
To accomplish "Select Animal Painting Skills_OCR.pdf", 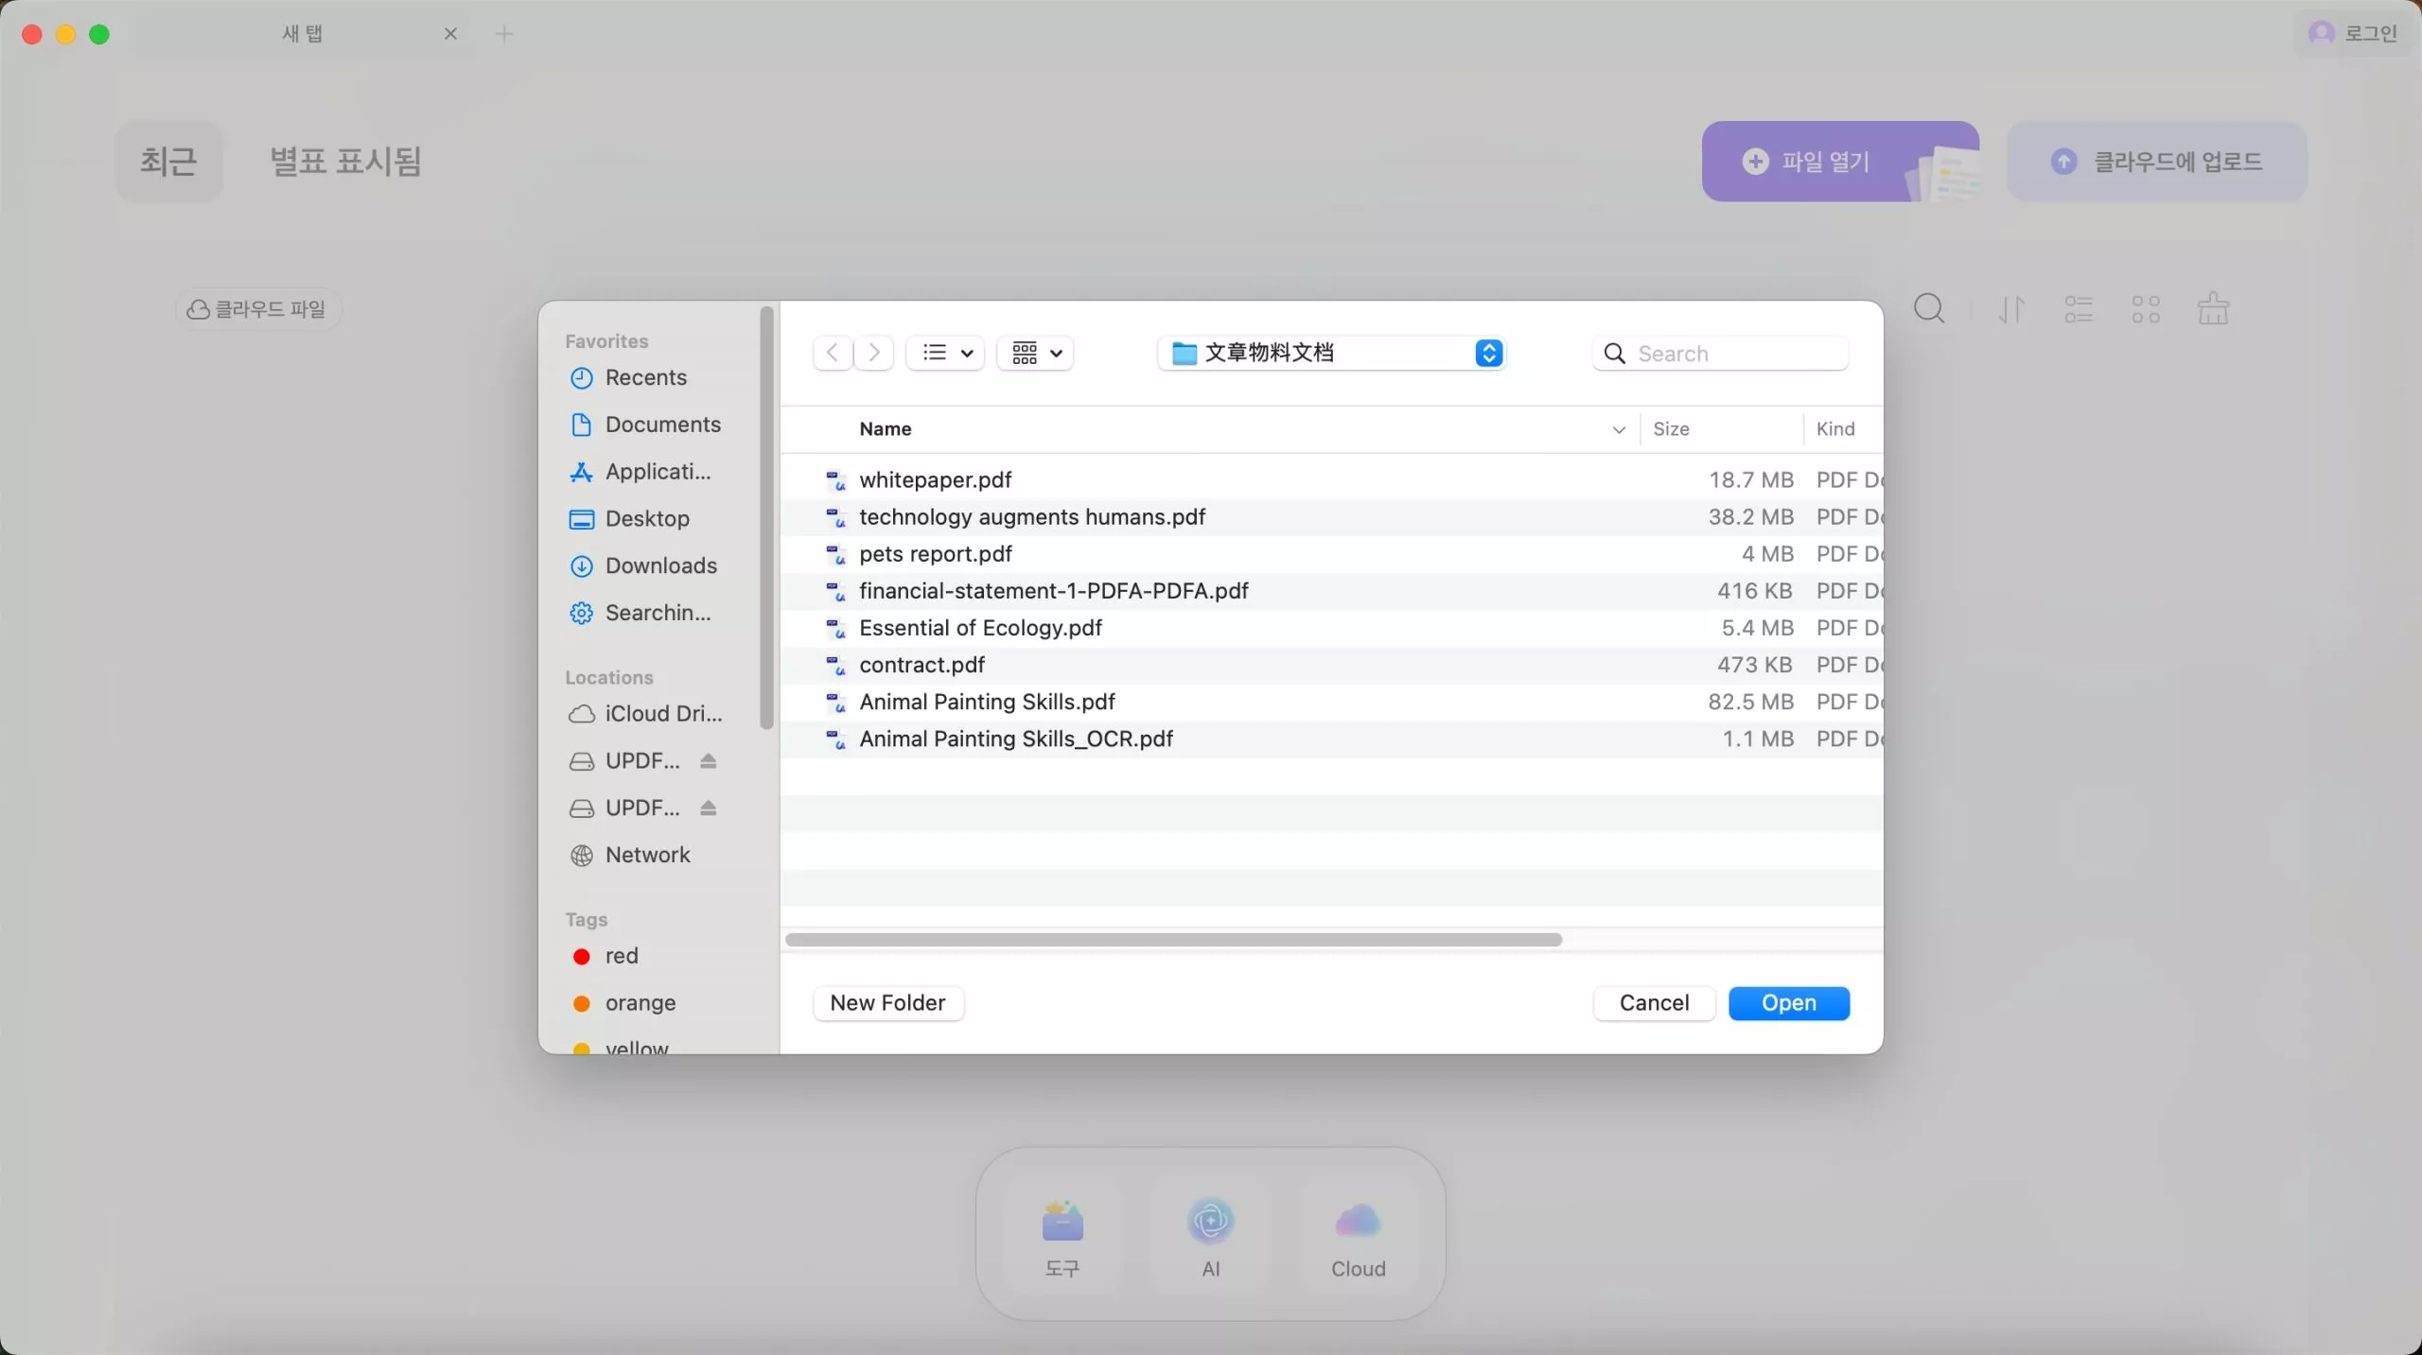I will click(x=1331, y=738).
